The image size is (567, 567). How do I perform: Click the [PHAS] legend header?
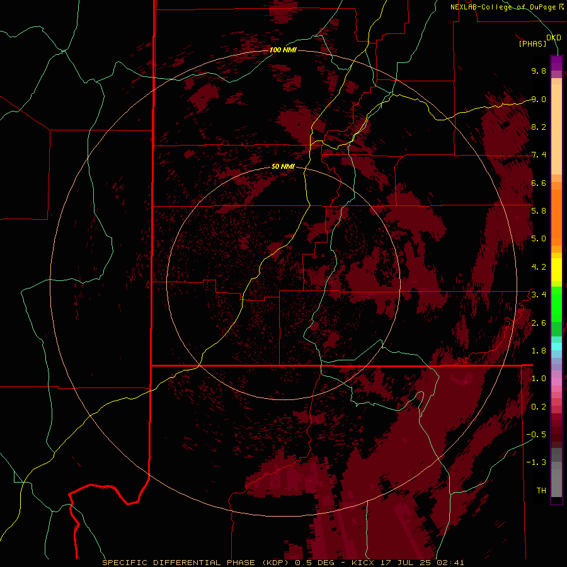tap(532, 43)
